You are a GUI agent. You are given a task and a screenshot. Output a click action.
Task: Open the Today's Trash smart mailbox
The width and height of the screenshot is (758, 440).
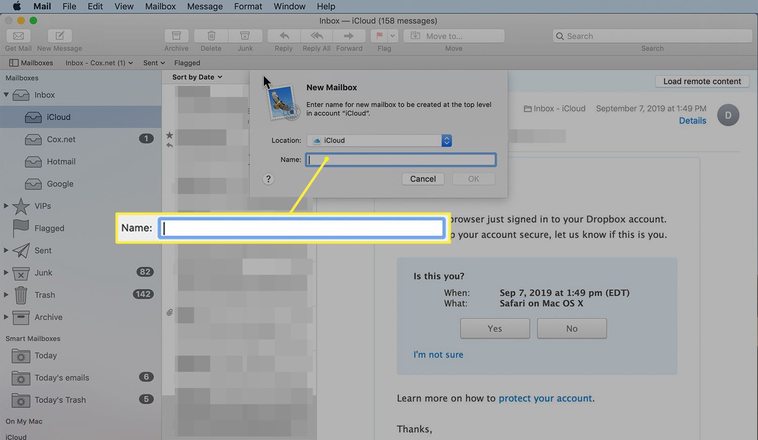(x=81, y=400)
